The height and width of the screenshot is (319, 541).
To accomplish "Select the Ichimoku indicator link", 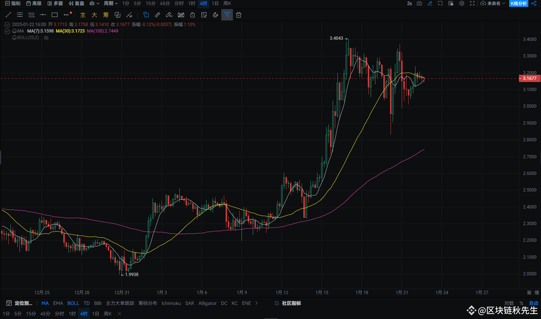I will [x=171, y=303].
